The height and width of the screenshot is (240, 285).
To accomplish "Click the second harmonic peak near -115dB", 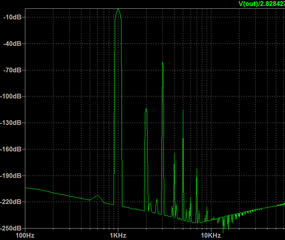I will (x=146, y=109).
